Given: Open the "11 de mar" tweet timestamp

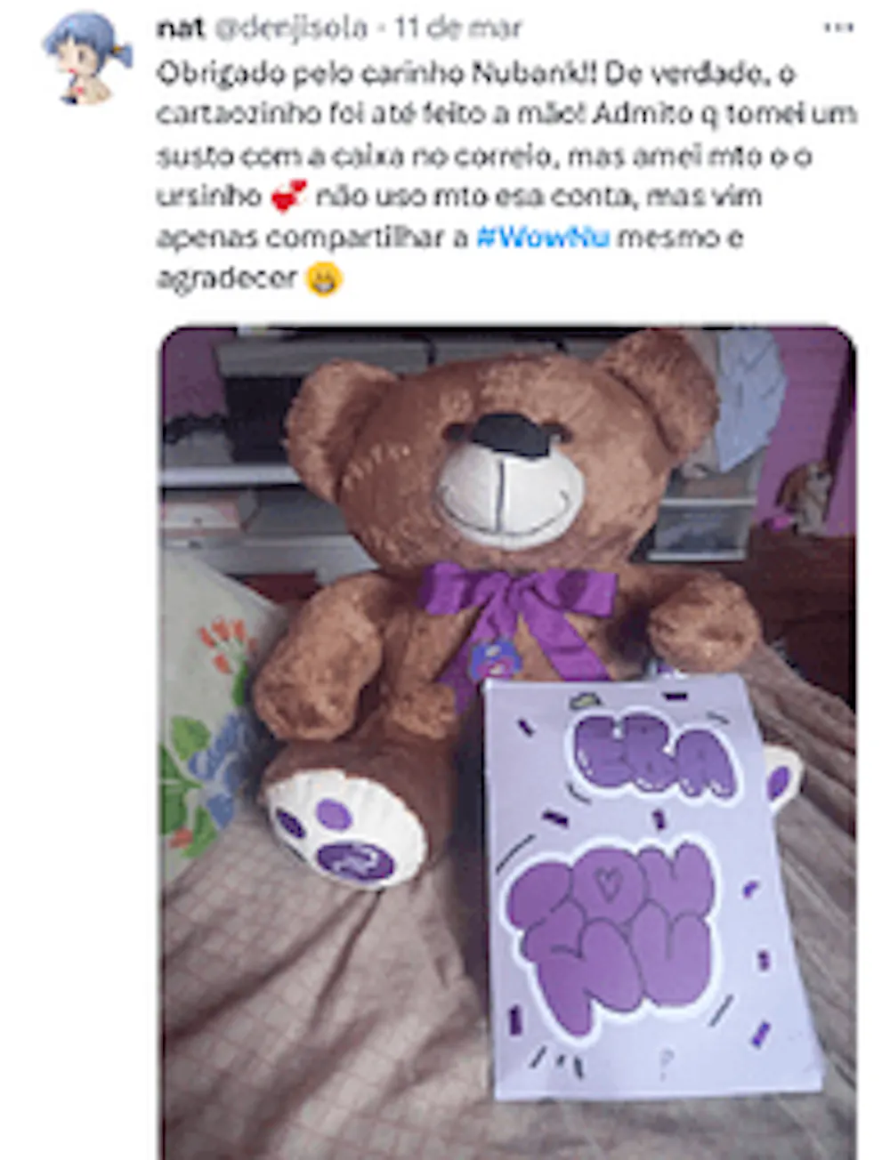Looking at the screenshot, I should click(458, 28).
